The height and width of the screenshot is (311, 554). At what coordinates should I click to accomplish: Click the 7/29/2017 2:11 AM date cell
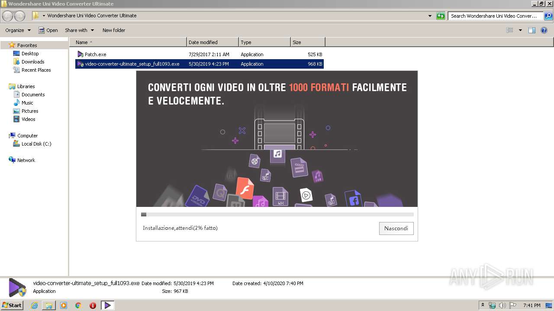(x=209, y=54)
